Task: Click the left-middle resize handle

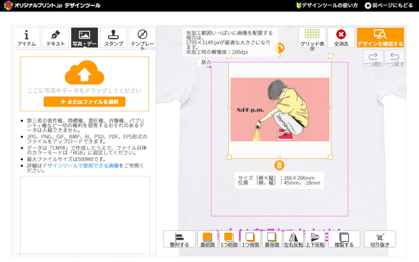Action: [x=229, y=107]
